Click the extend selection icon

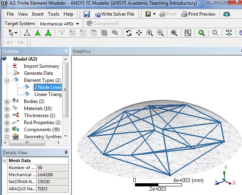pyautogui.click(x=115, y=33)
